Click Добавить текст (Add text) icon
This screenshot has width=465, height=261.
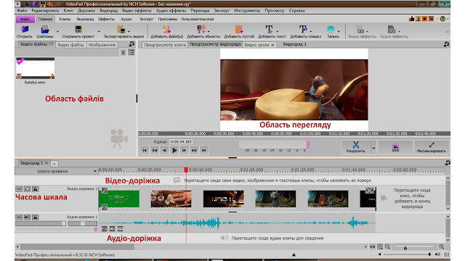269,30
